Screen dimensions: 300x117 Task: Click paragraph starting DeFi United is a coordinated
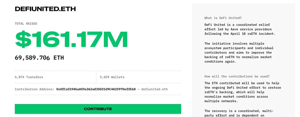coord(240,29)
